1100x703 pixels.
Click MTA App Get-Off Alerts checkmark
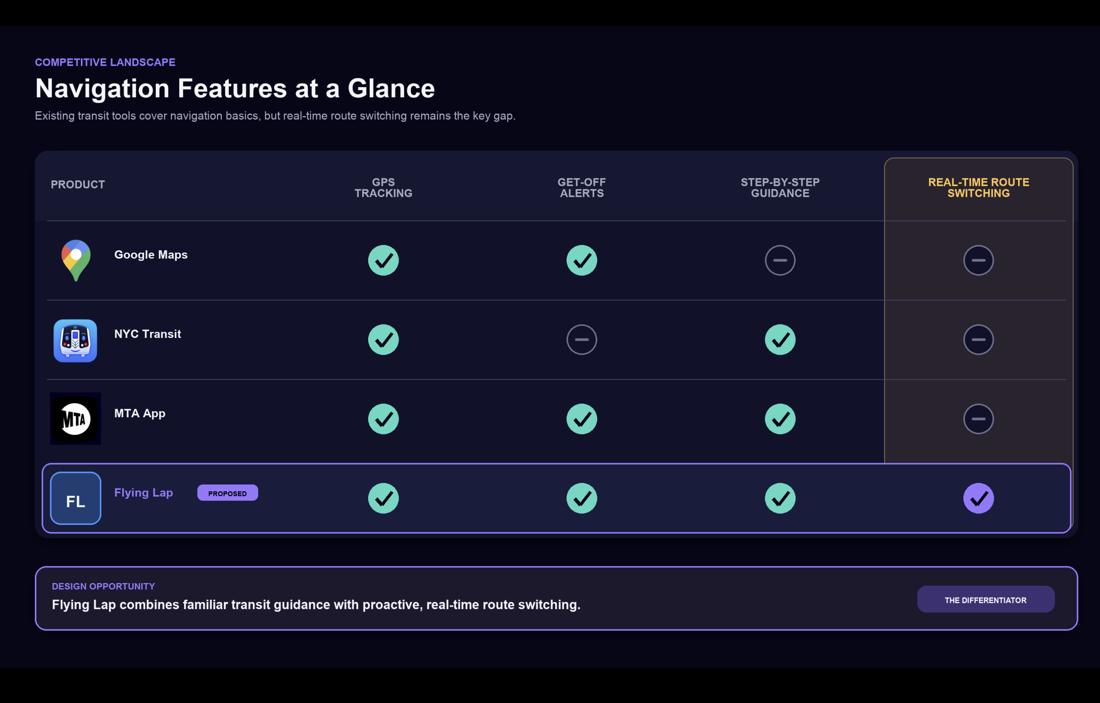(581, 419)
